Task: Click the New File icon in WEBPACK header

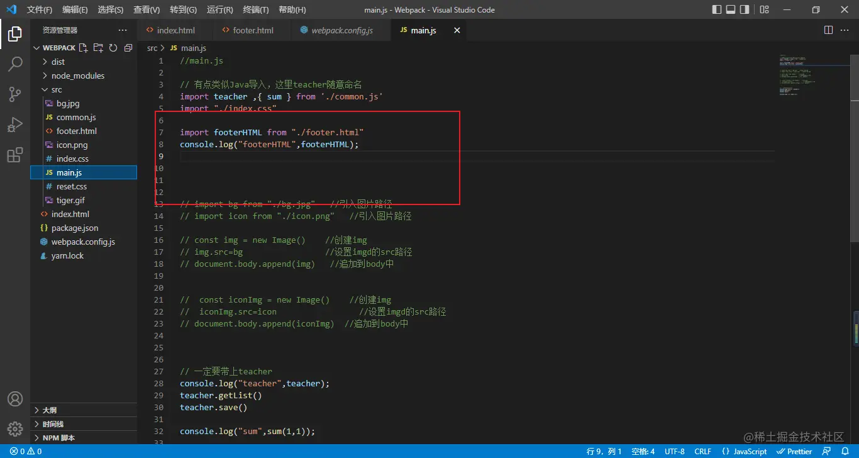Action: coord(83,48)
